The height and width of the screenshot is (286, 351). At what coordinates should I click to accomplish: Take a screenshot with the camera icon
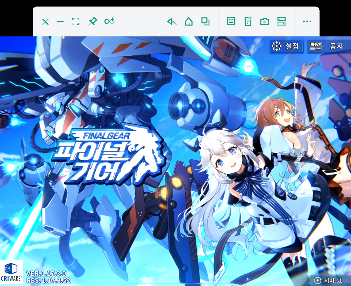[265, 22]
